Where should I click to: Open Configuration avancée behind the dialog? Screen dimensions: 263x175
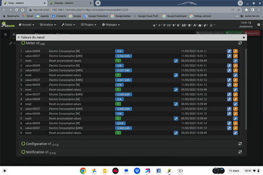point(210,33)
